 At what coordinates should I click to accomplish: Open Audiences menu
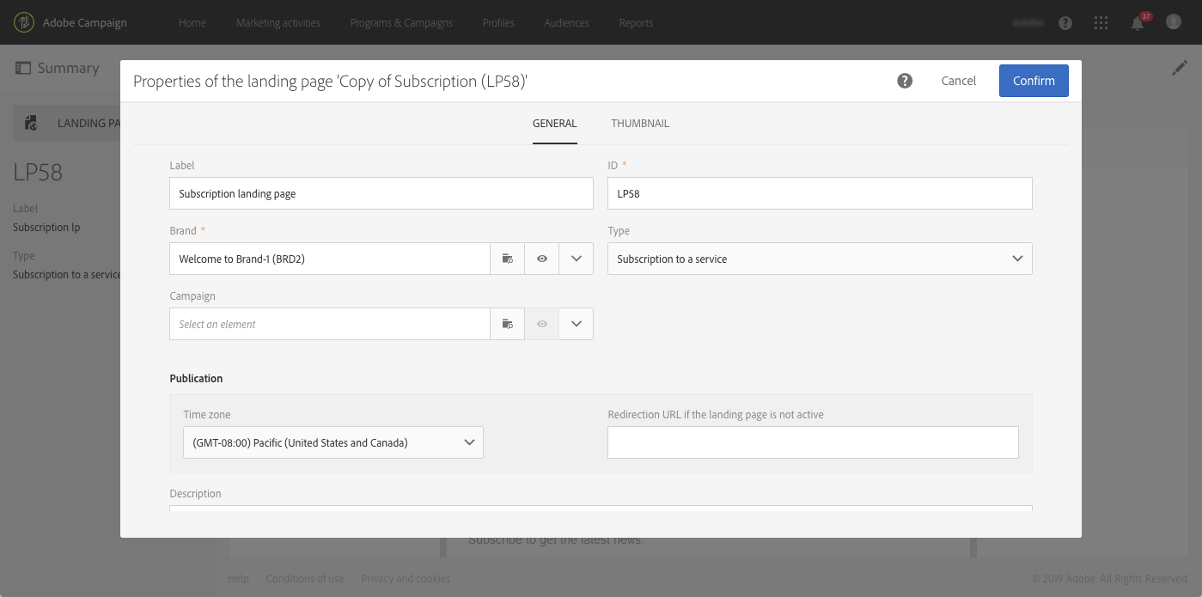tap(567, 23)
